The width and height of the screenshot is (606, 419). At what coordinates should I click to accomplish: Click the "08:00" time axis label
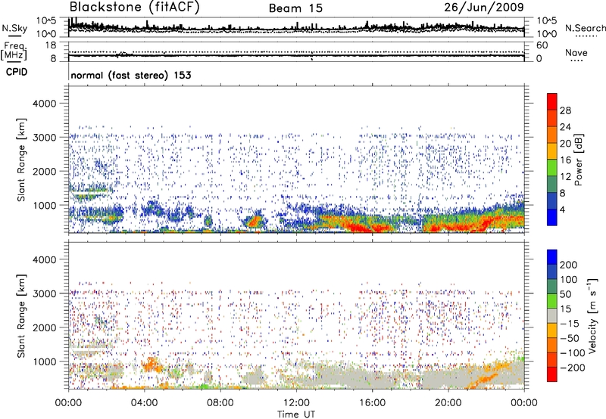point(220,403)
